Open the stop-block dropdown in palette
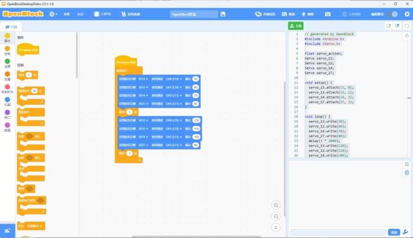413x238 pixels. coord(34,226)
